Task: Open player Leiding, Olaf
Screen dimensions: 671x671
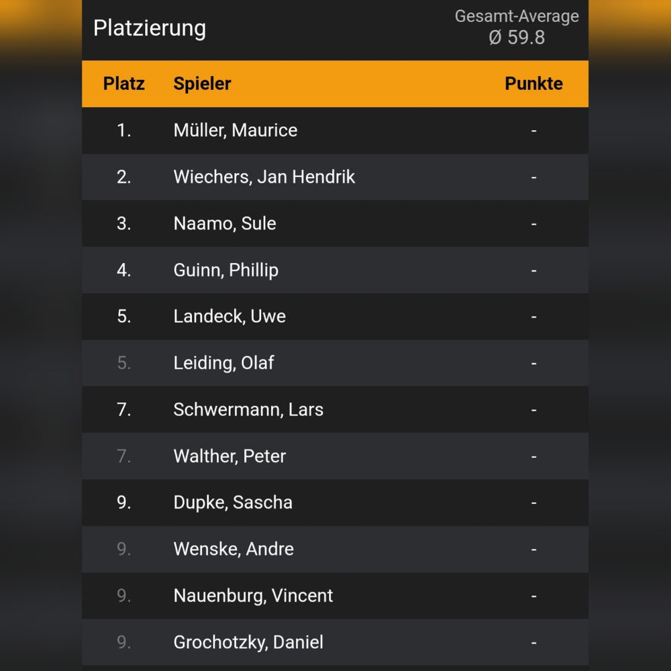Action: coord(335,363)
